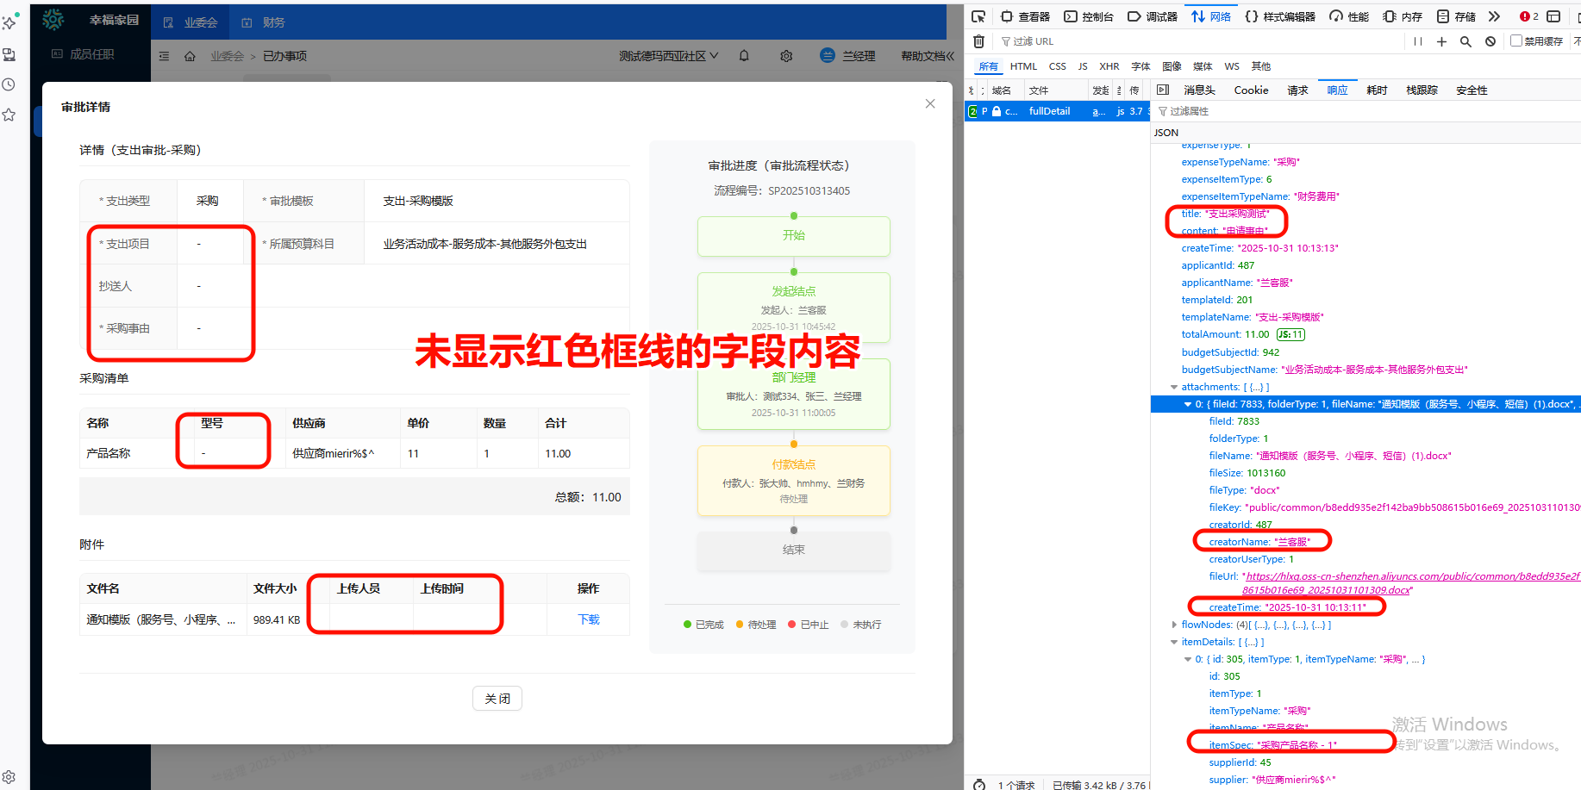Click the 关闭 button in the approval dialog
Viewport: 1581px width, 790px height.
pos(497,698)
